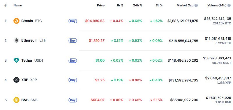
Task: Click the BNB yellow logo icon
Action: point(16,100)
